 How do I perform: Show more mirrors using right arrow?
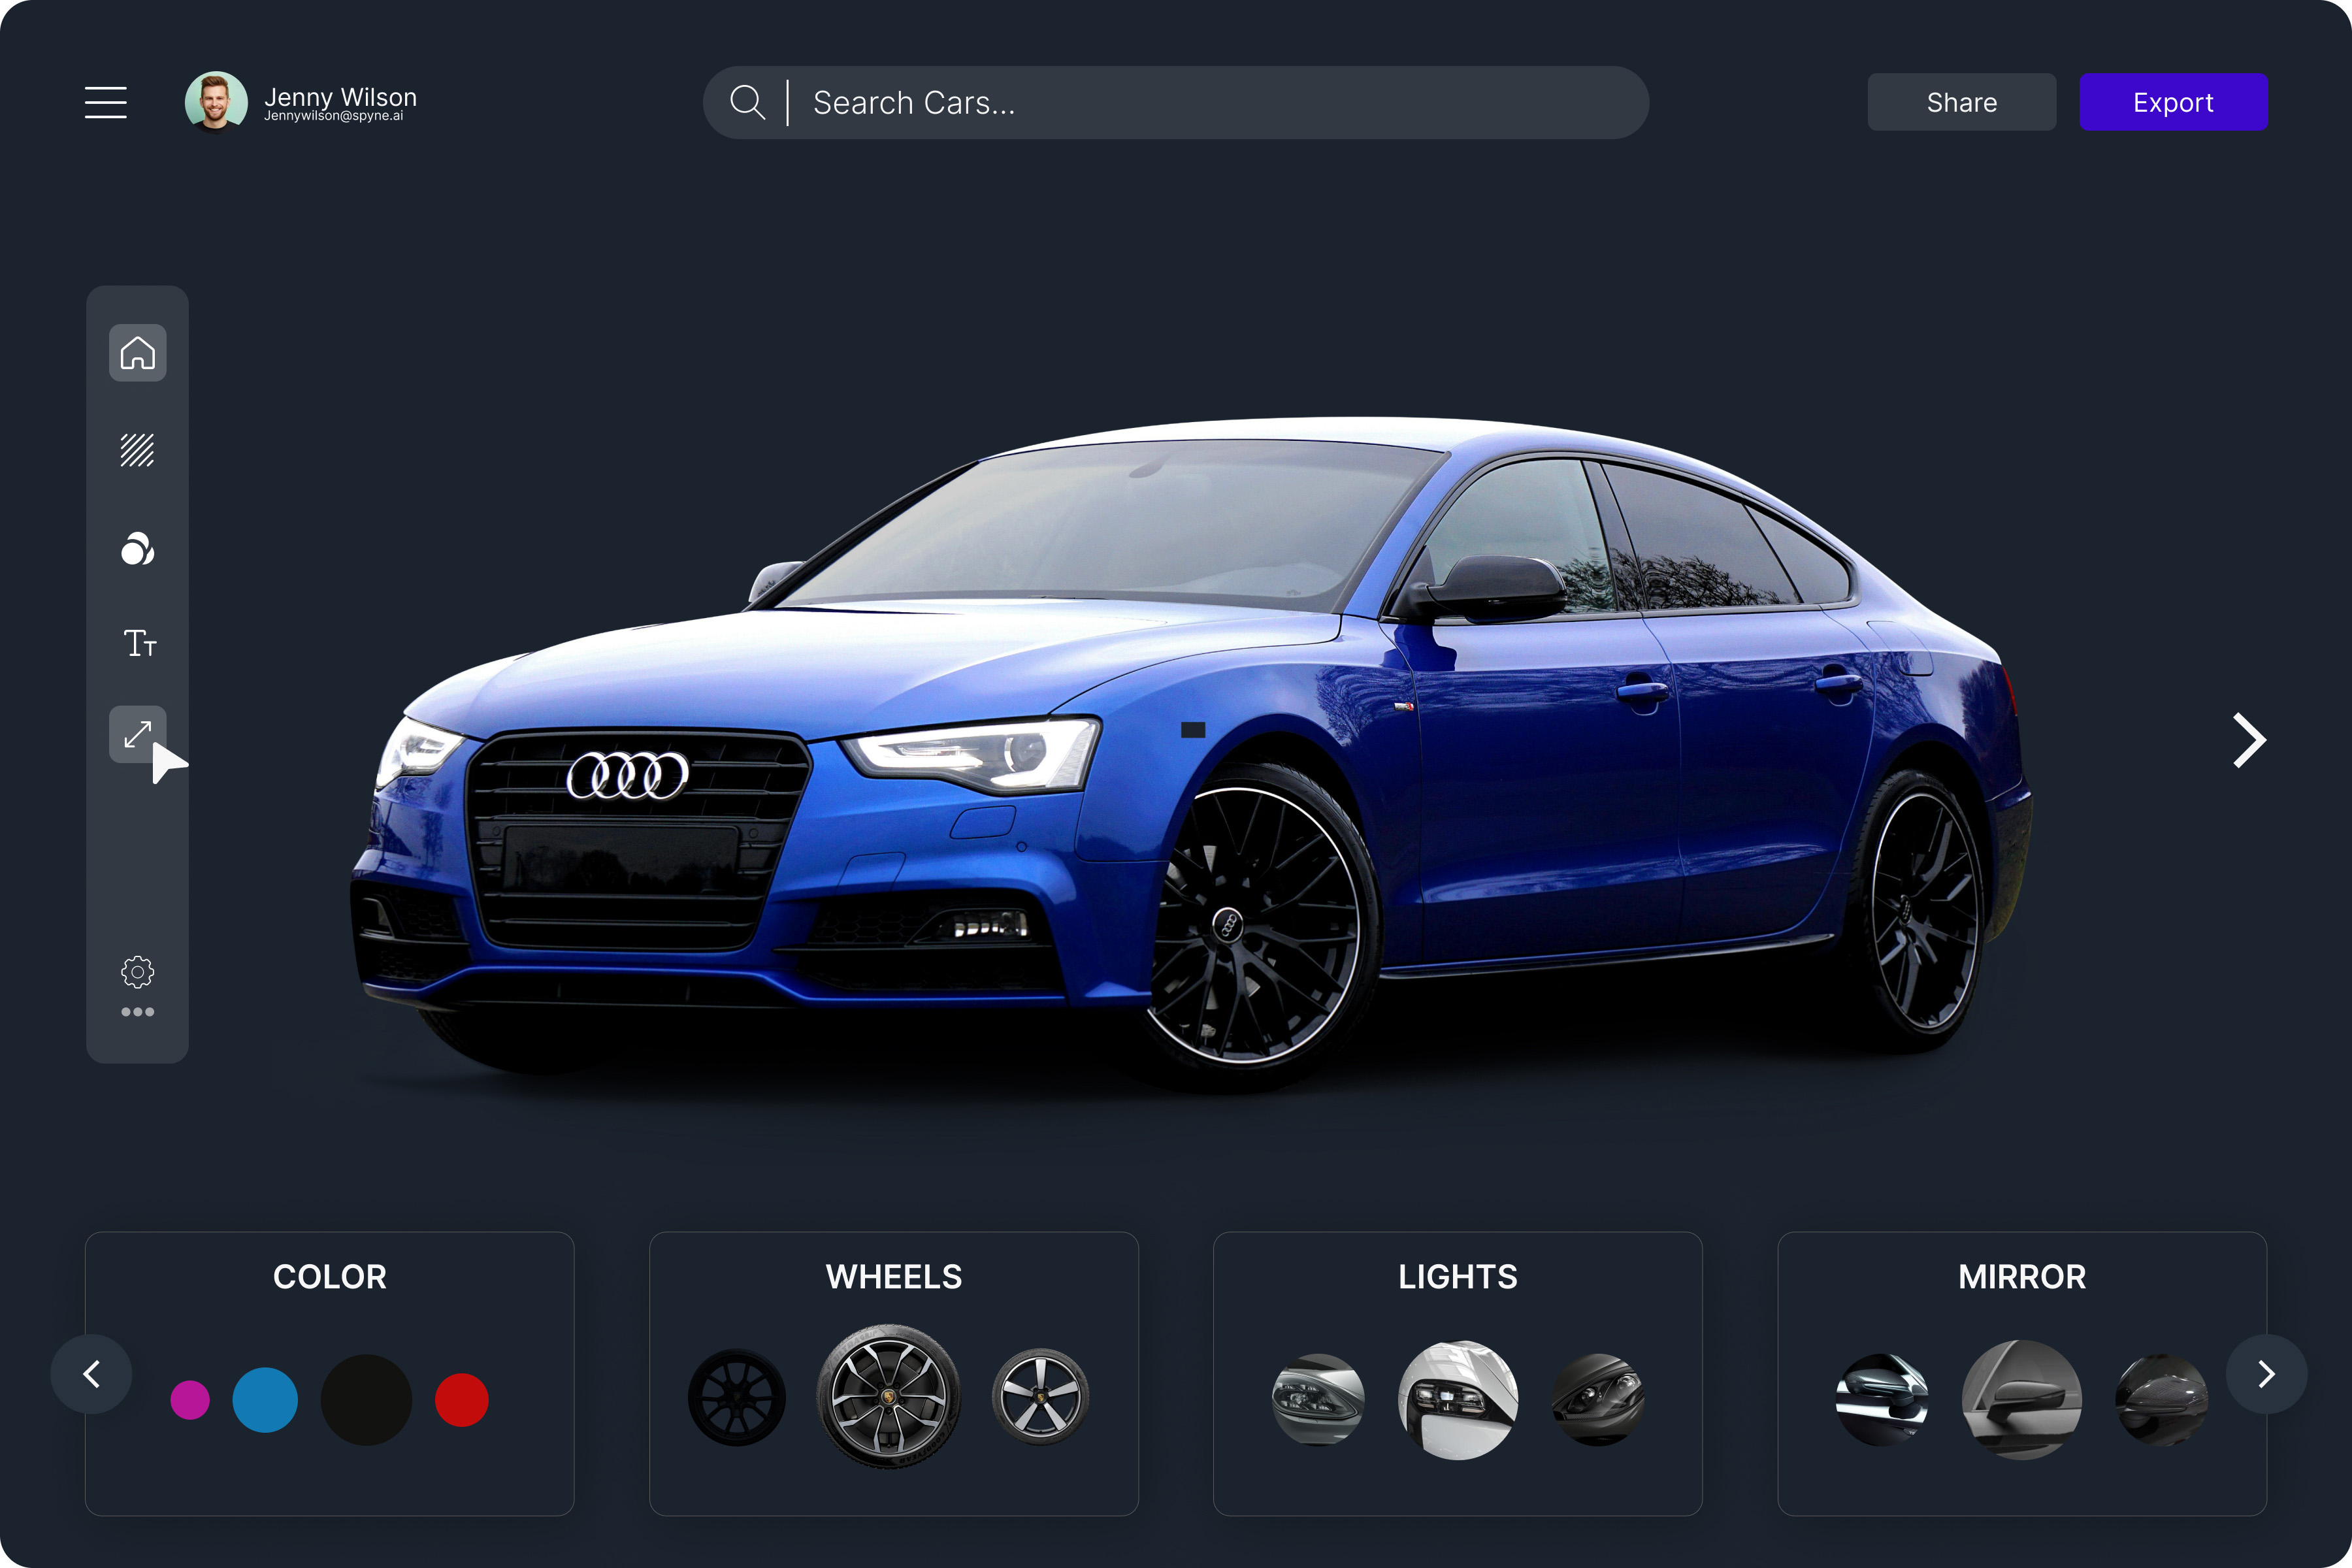point(2266,1374)
